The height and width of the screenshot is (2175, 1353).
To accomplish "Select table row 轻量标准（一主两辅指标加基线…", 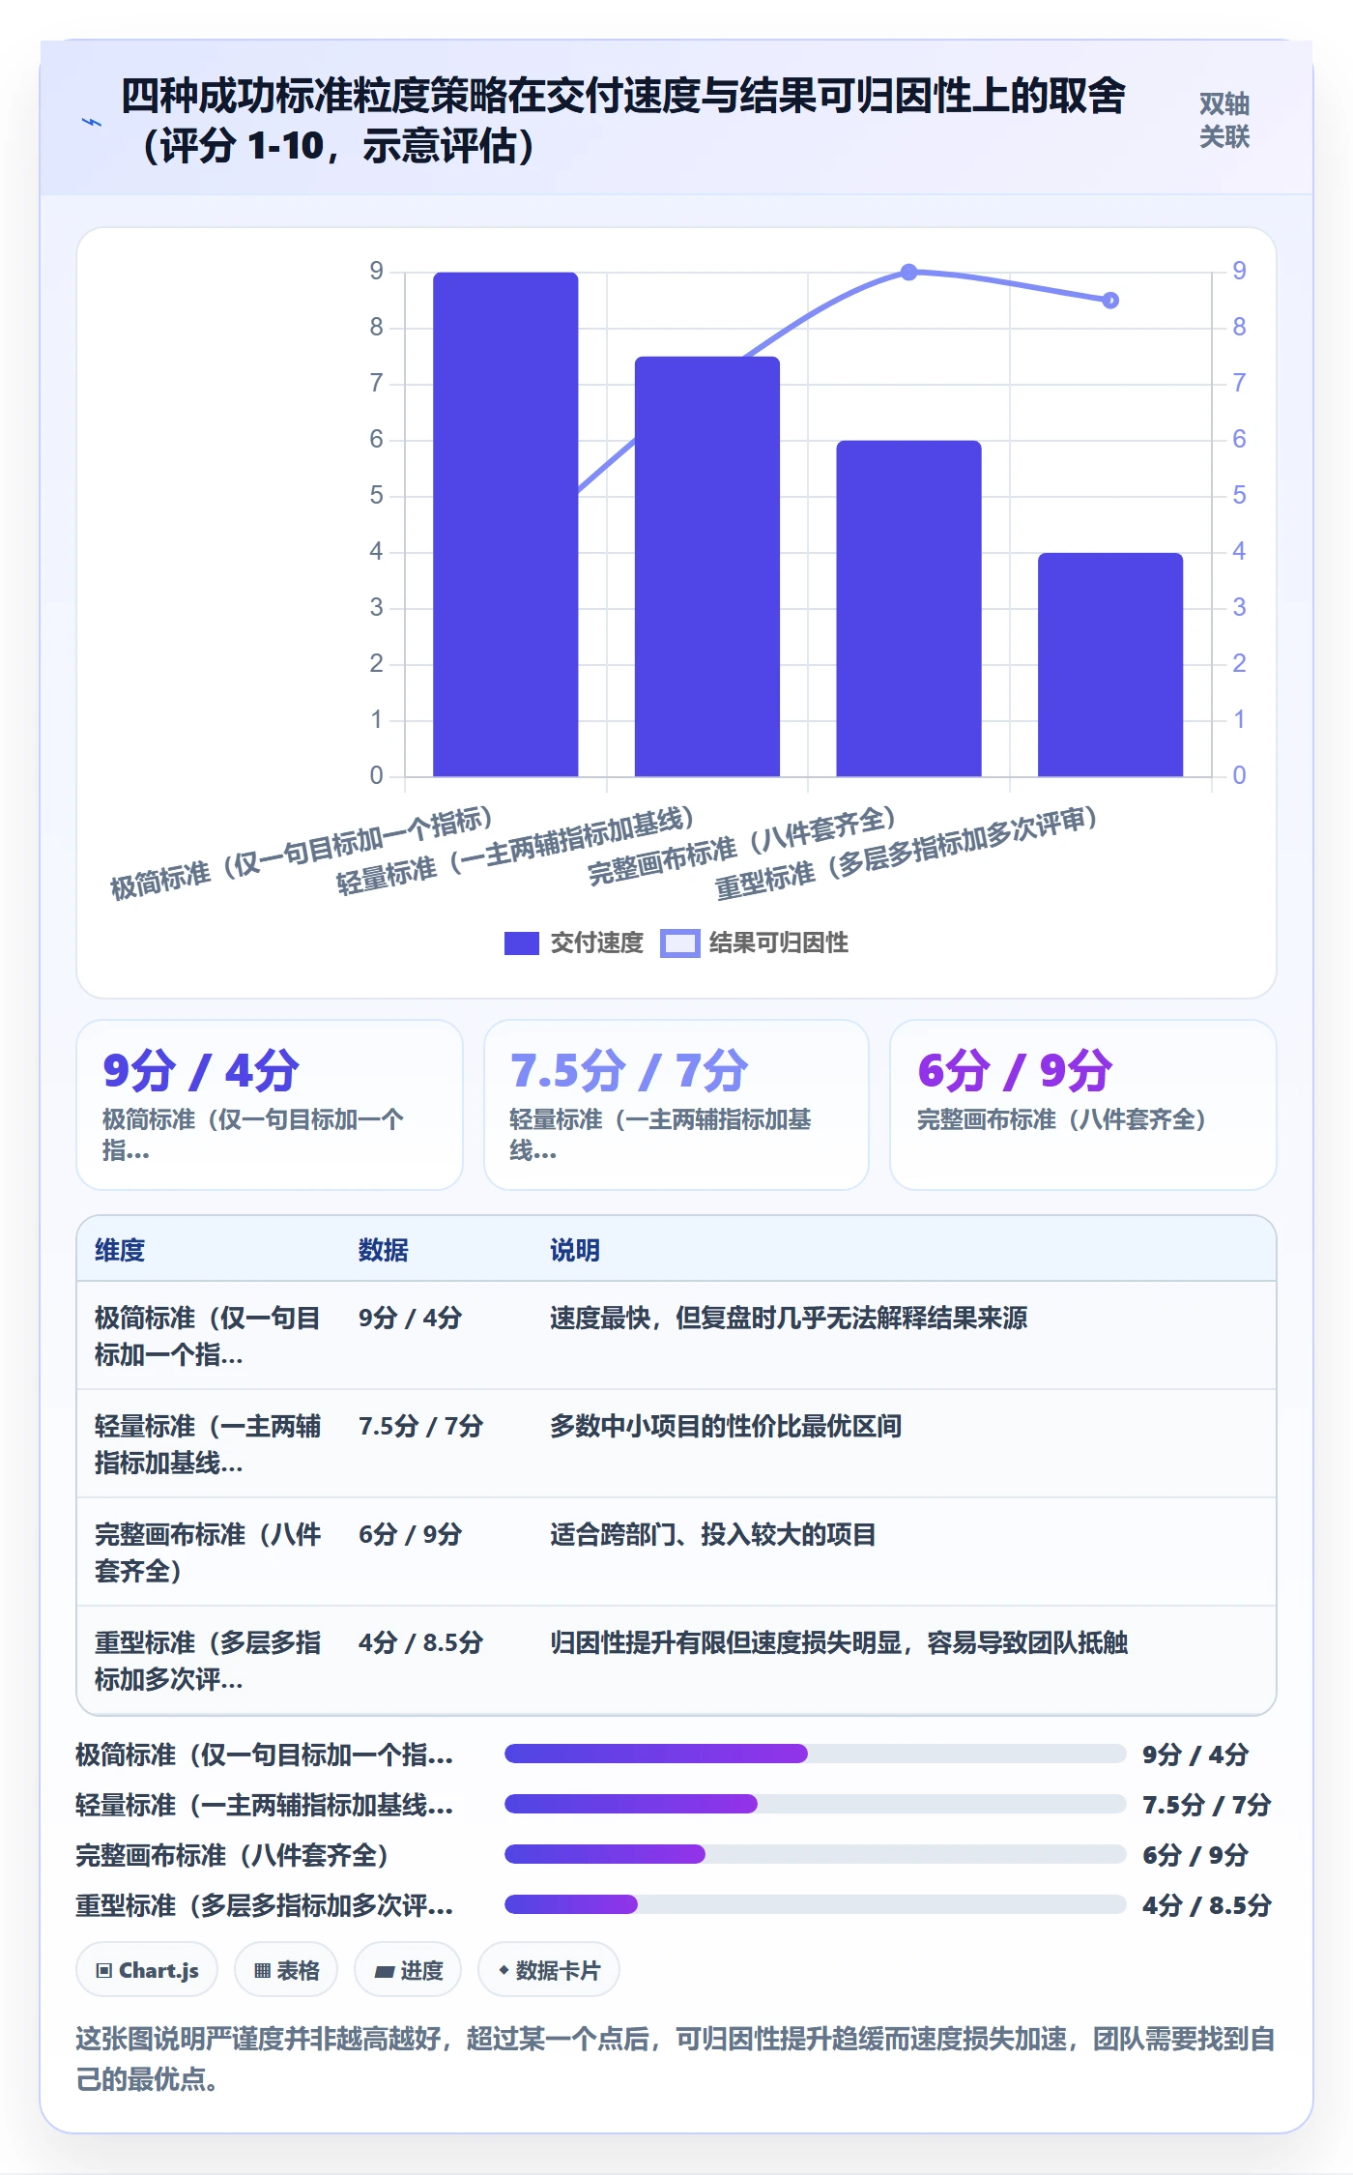I will [676, 1444].
